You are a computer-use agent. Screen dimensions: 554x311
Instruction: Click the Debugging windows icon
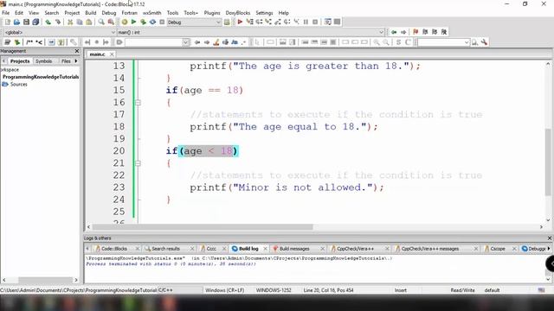(x=328, y=22)
